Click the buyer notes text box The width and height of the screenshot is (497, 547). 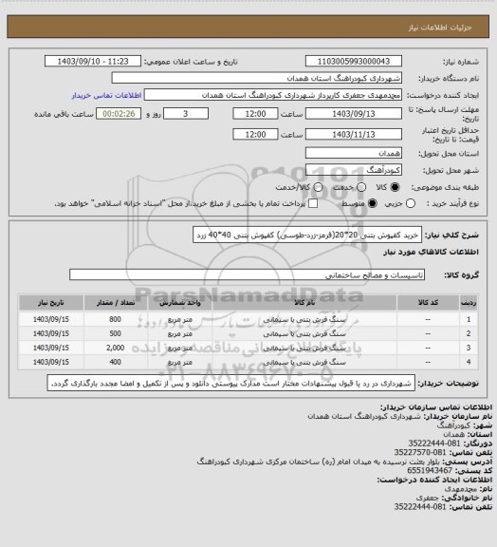tap(231, 384)
